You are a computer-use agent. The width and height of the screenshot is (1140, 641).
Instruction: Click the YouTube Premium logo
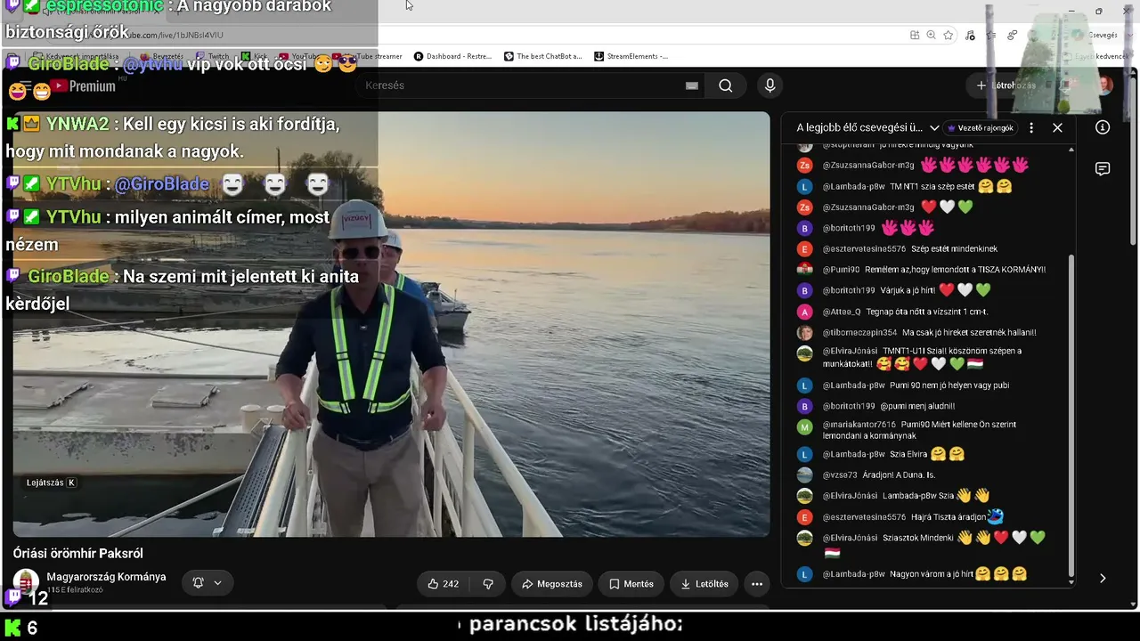coord(82,86)
